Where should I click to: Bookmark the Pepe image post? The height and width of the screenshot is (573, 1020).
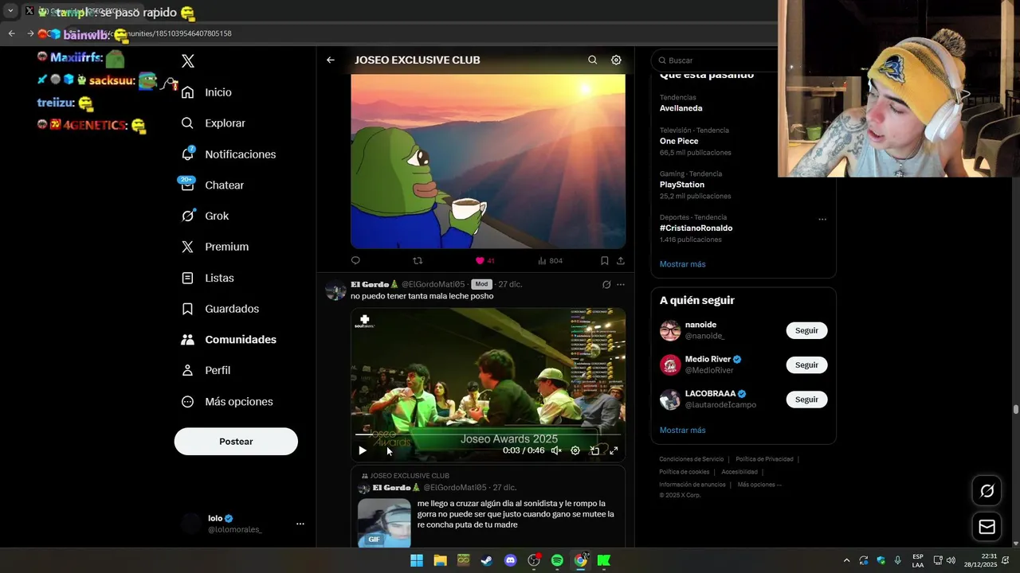click(605, 260)
